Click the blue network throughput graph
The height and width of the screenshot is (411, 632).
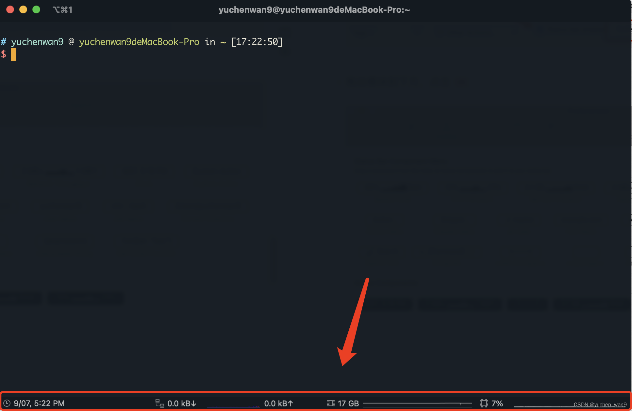click(x=233, y=406)
